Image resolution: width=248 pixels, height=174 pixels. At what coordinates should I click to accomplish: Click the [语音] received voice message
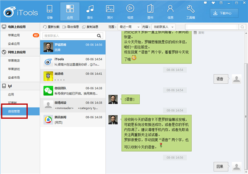click(x=130, y=99)
